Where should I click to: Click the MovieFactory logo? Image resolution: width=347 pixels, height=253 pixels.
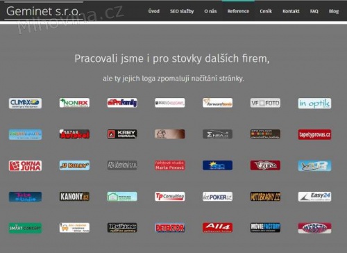(x=265, y=227)
